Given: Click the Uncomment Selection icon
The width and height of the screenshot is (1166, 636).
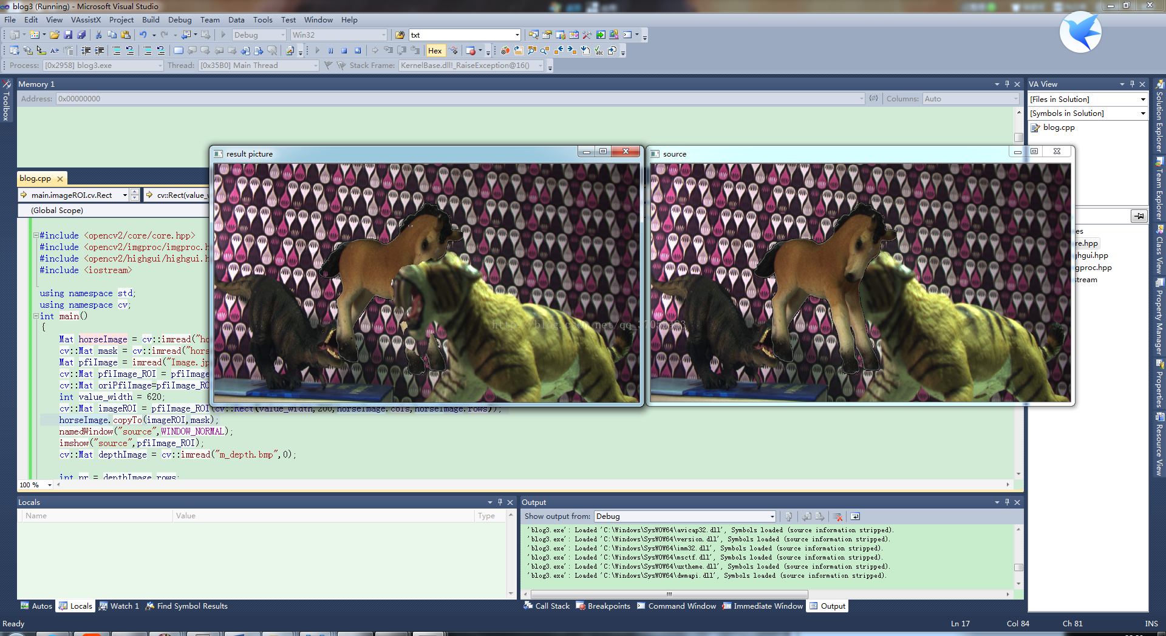Looking at the screenshot, I should click(x=129, y=51).
